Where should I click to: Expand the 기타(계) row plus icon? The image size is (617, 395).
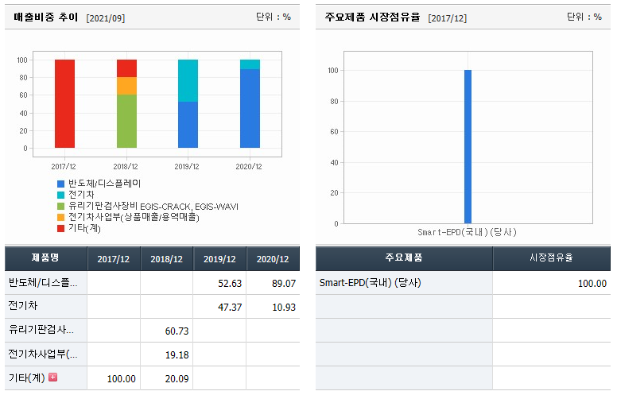pyautogui.click(x=52, y=378)
